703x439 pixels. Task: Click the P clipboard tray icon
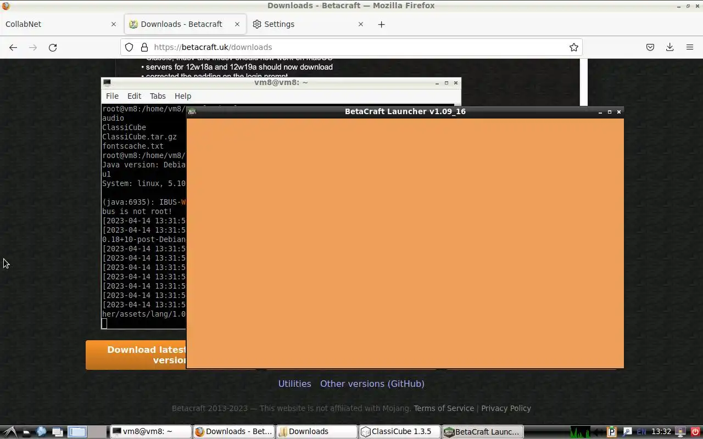[612, 432]
